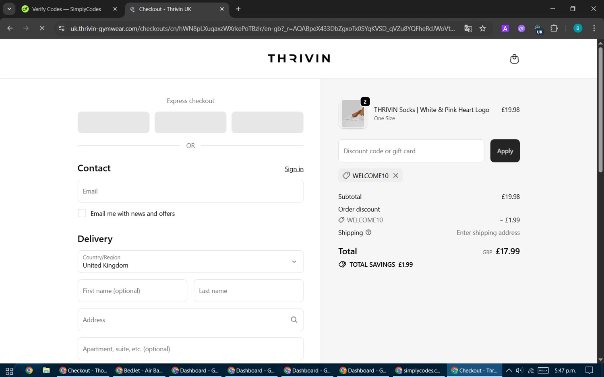This screenshot has width=604, height=377.
Task: Focus the Apartment, suite, etc. field
Action: coord(190,349)
